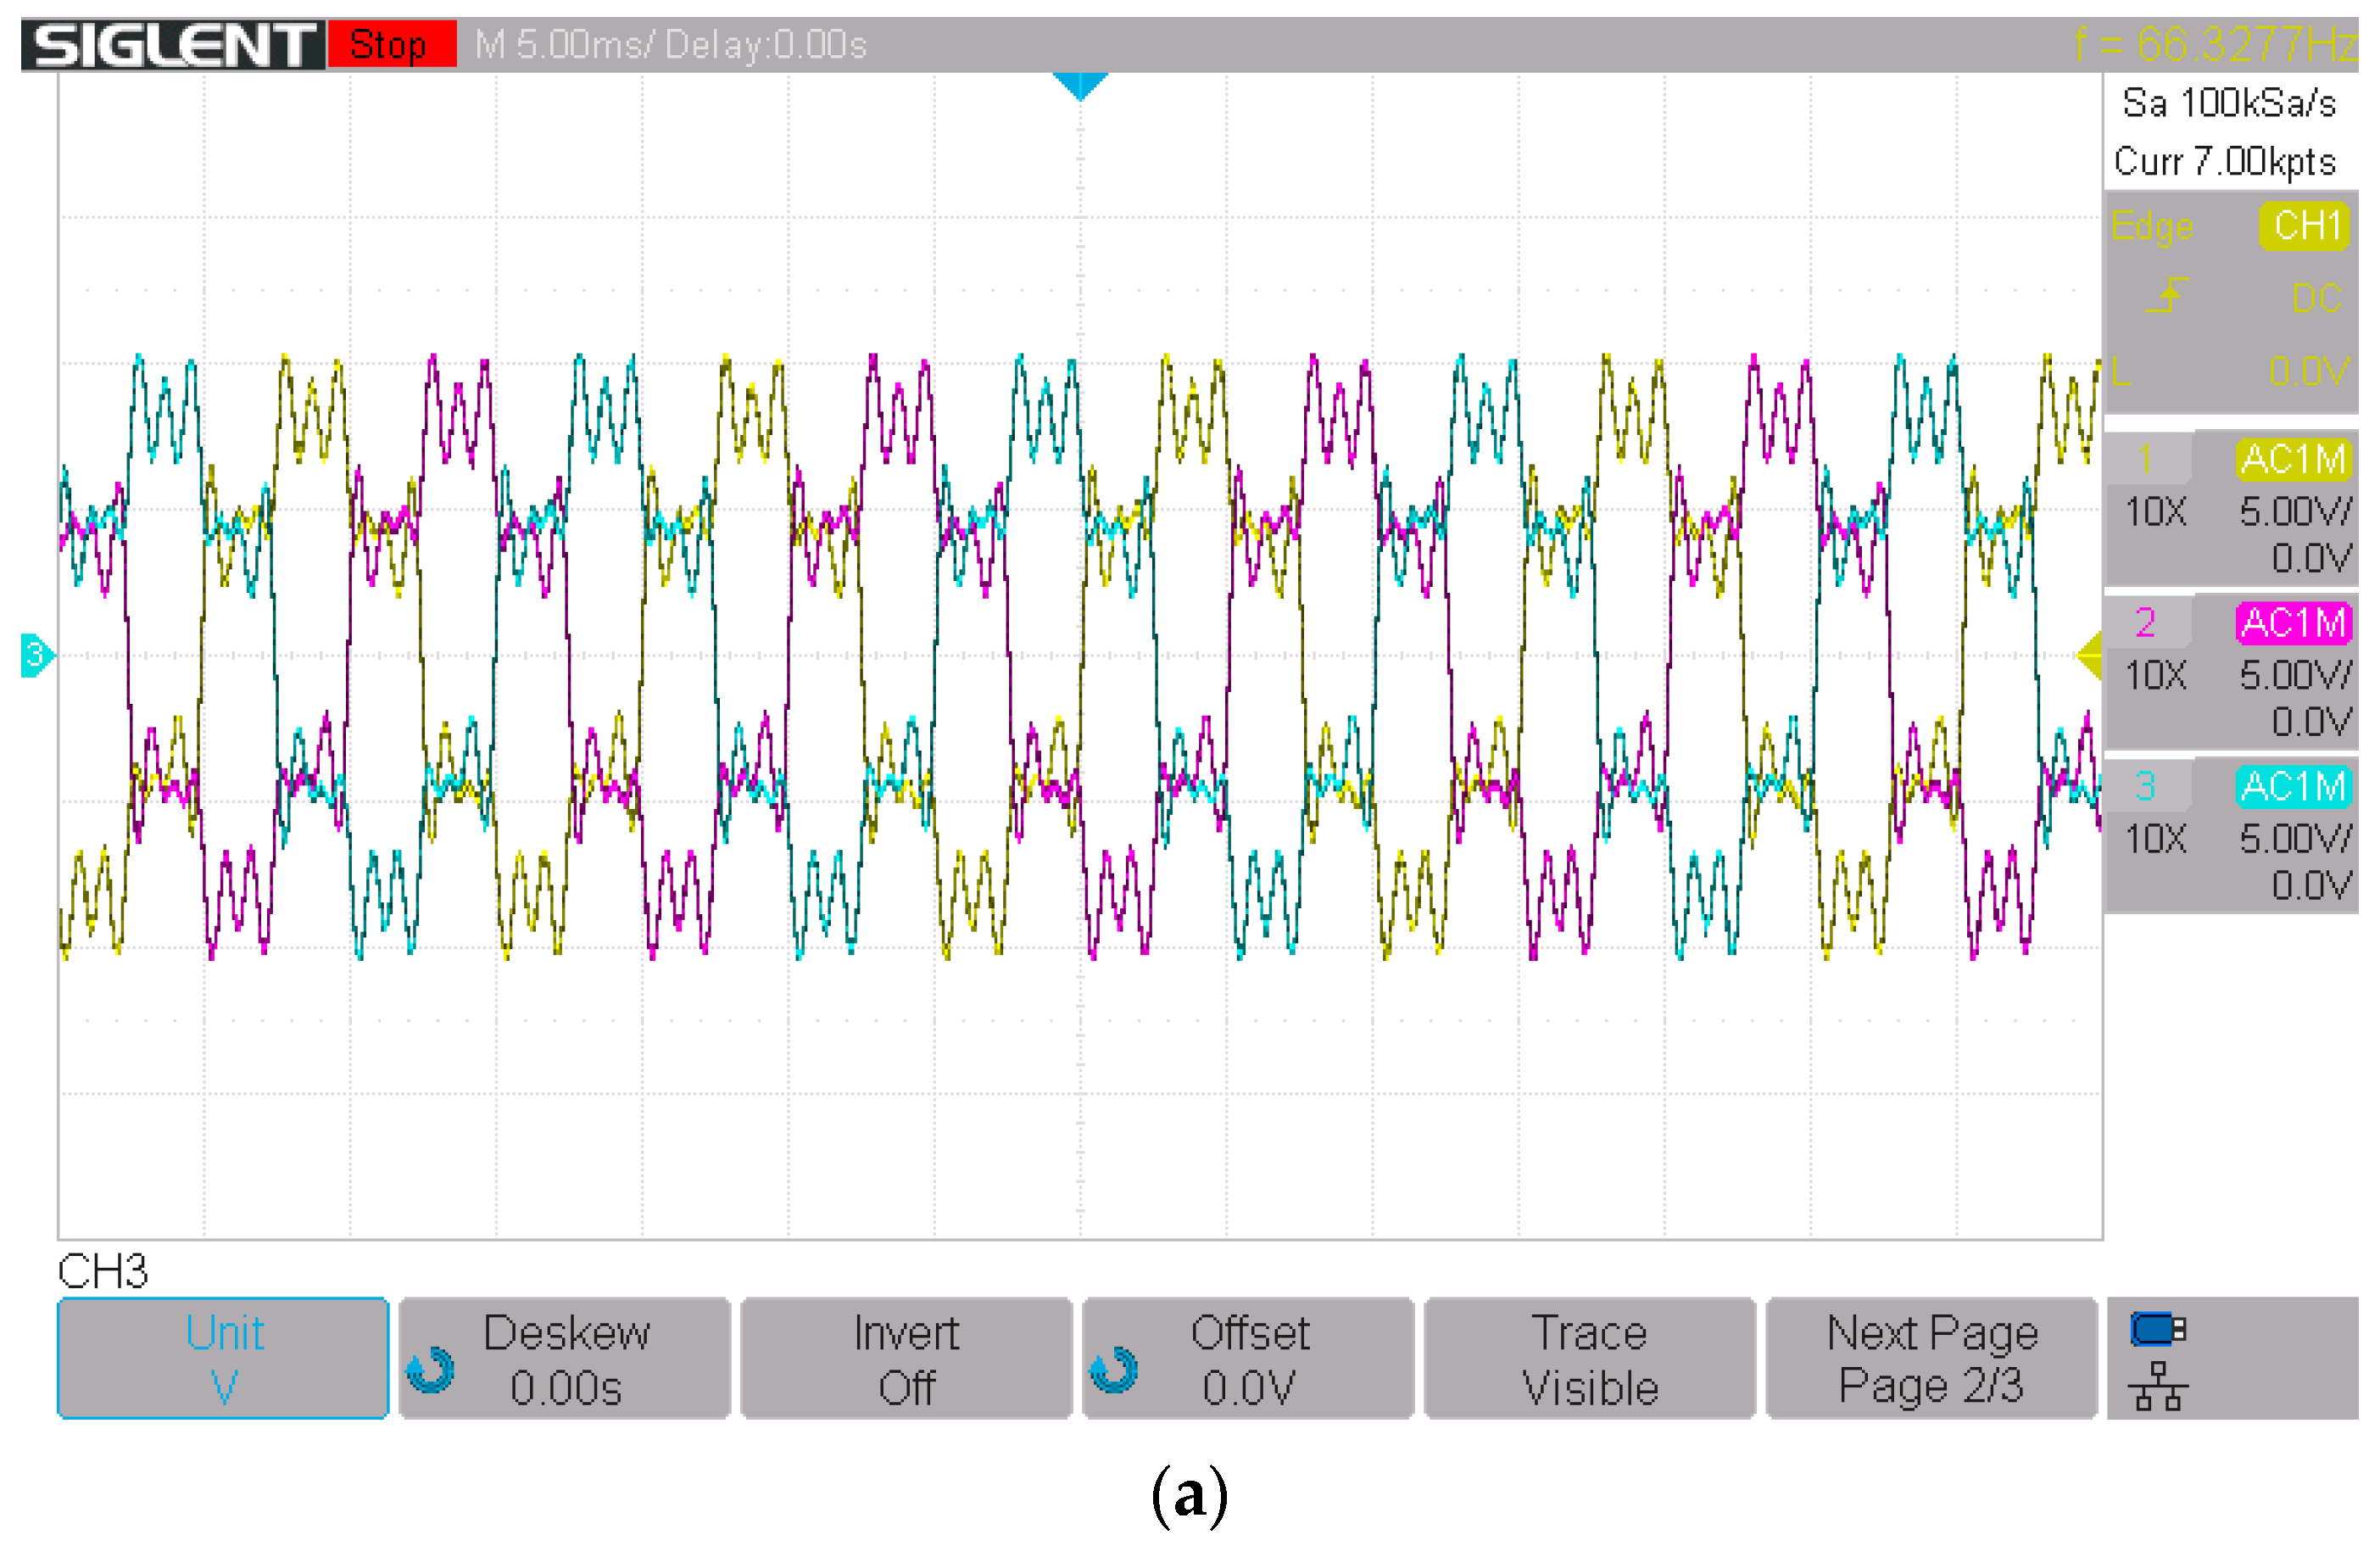Click the cyan trigger position marker at top
Screen dimensions: 2380x1546
[x=1079, y=85]
